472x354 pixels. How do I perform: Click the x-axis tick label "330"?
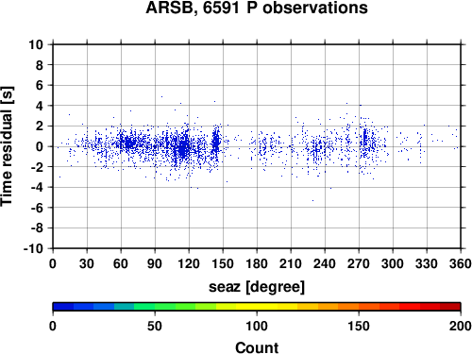(427, 263)
